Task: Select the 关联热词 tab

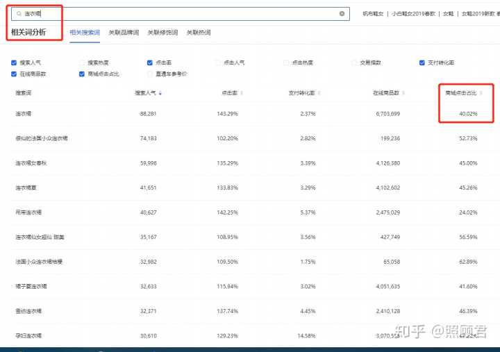Action: (x=199, y=33)
